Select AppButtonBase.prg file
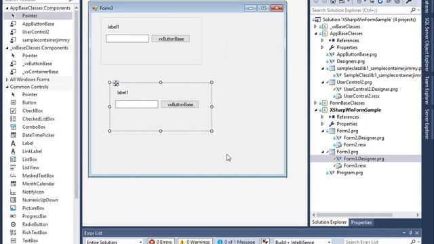The image size is (434, 244). [x=356, y=54]
